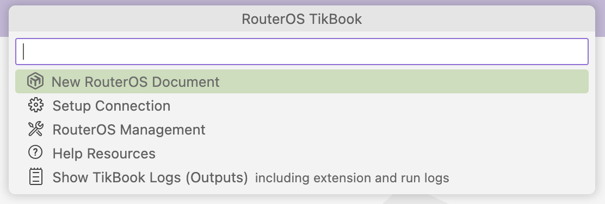Click the wrench and screwdriver RouterOS Management icon
The width and height of the screenshot is (605, 204).
click(x=36, y=129)
